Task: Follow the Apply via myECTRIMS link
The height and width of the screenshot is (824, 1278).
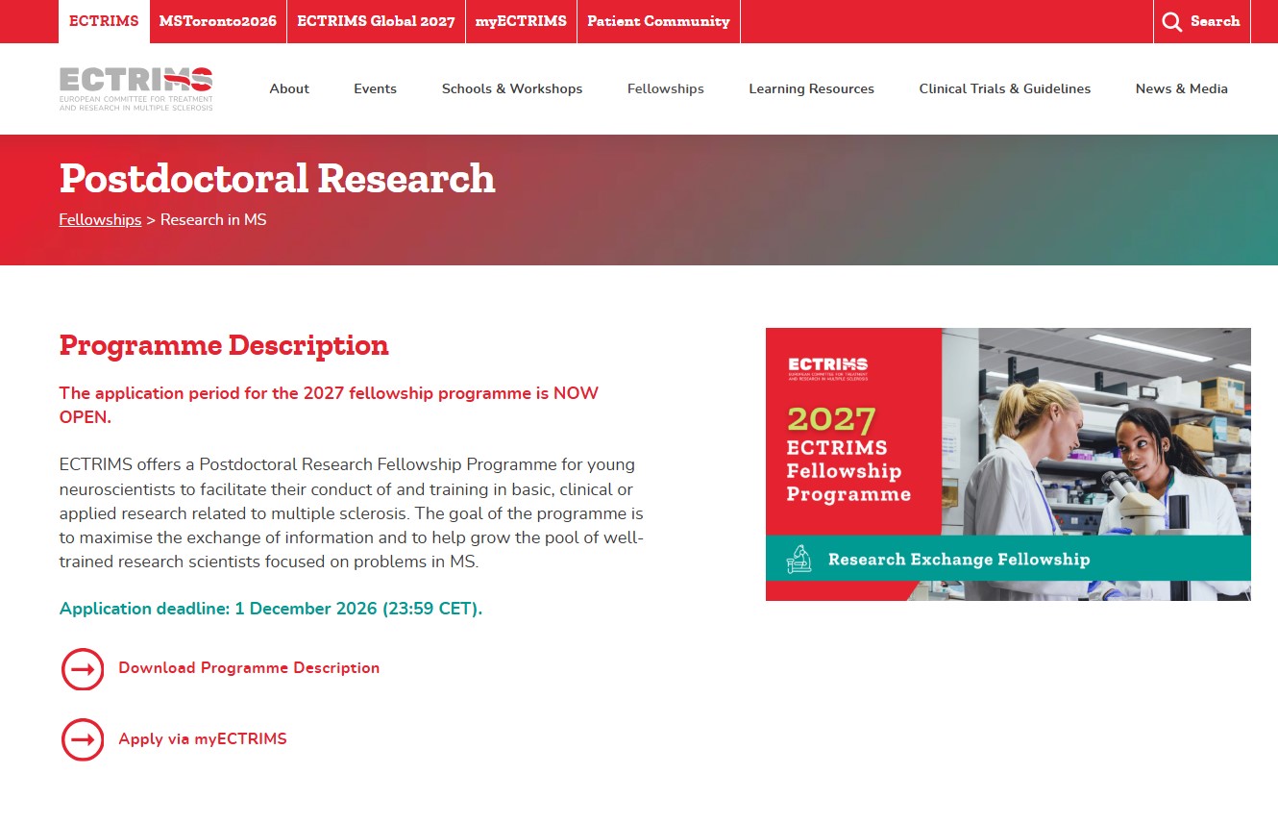Action: (203, 739)
